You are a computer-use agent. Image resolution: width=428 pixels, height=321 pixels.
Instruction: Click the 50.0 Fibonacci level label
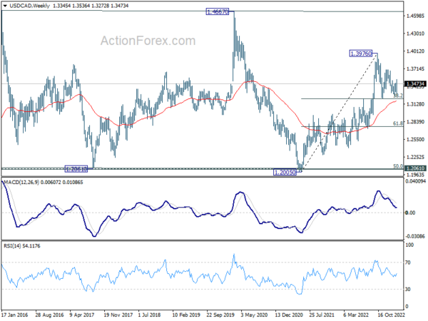(x=398, y=165)
